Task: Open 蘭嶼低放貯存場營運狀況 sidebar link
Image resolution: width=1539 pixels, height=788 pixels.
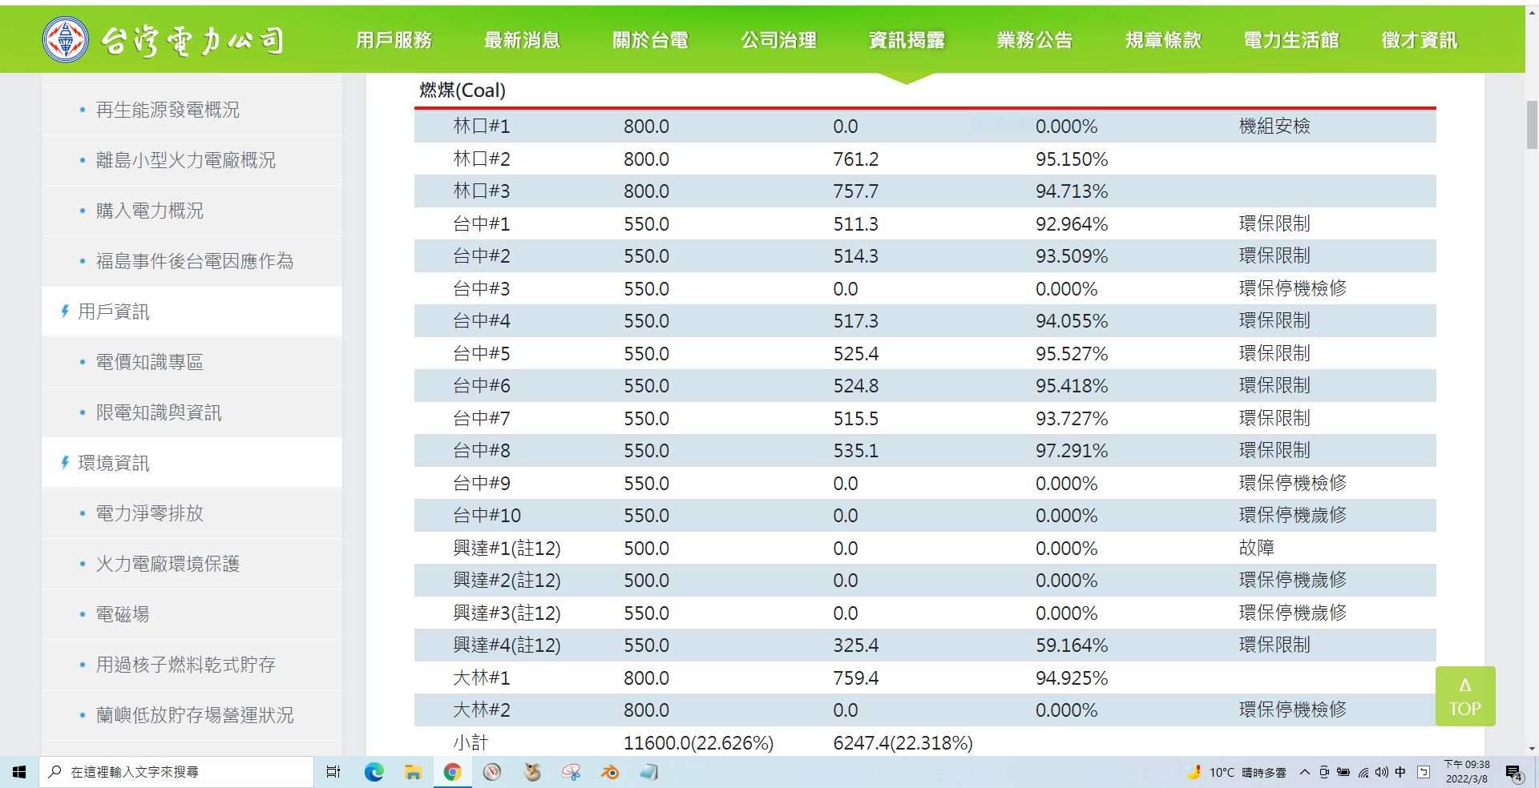Action: (195, 715)
